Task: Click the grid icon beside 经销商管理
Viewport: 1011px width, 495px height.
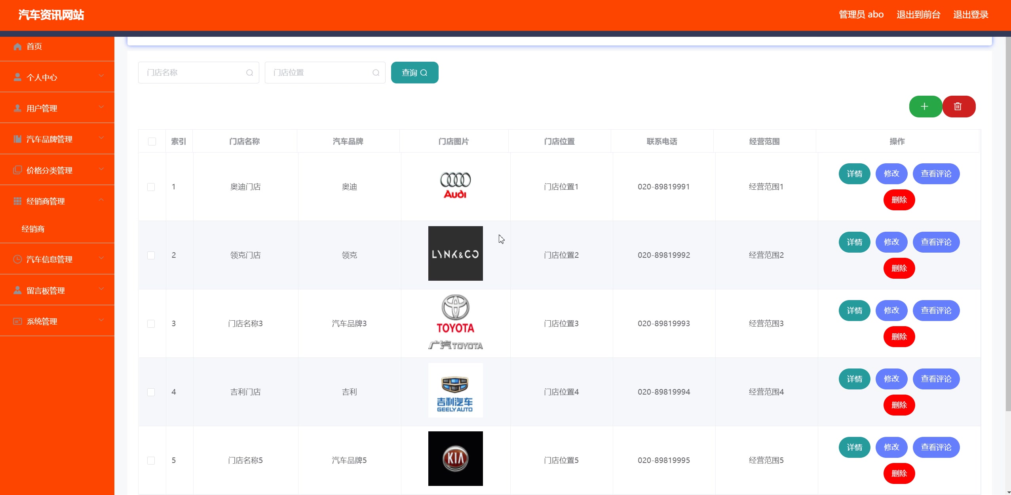Action: click(x=17, y=201)
